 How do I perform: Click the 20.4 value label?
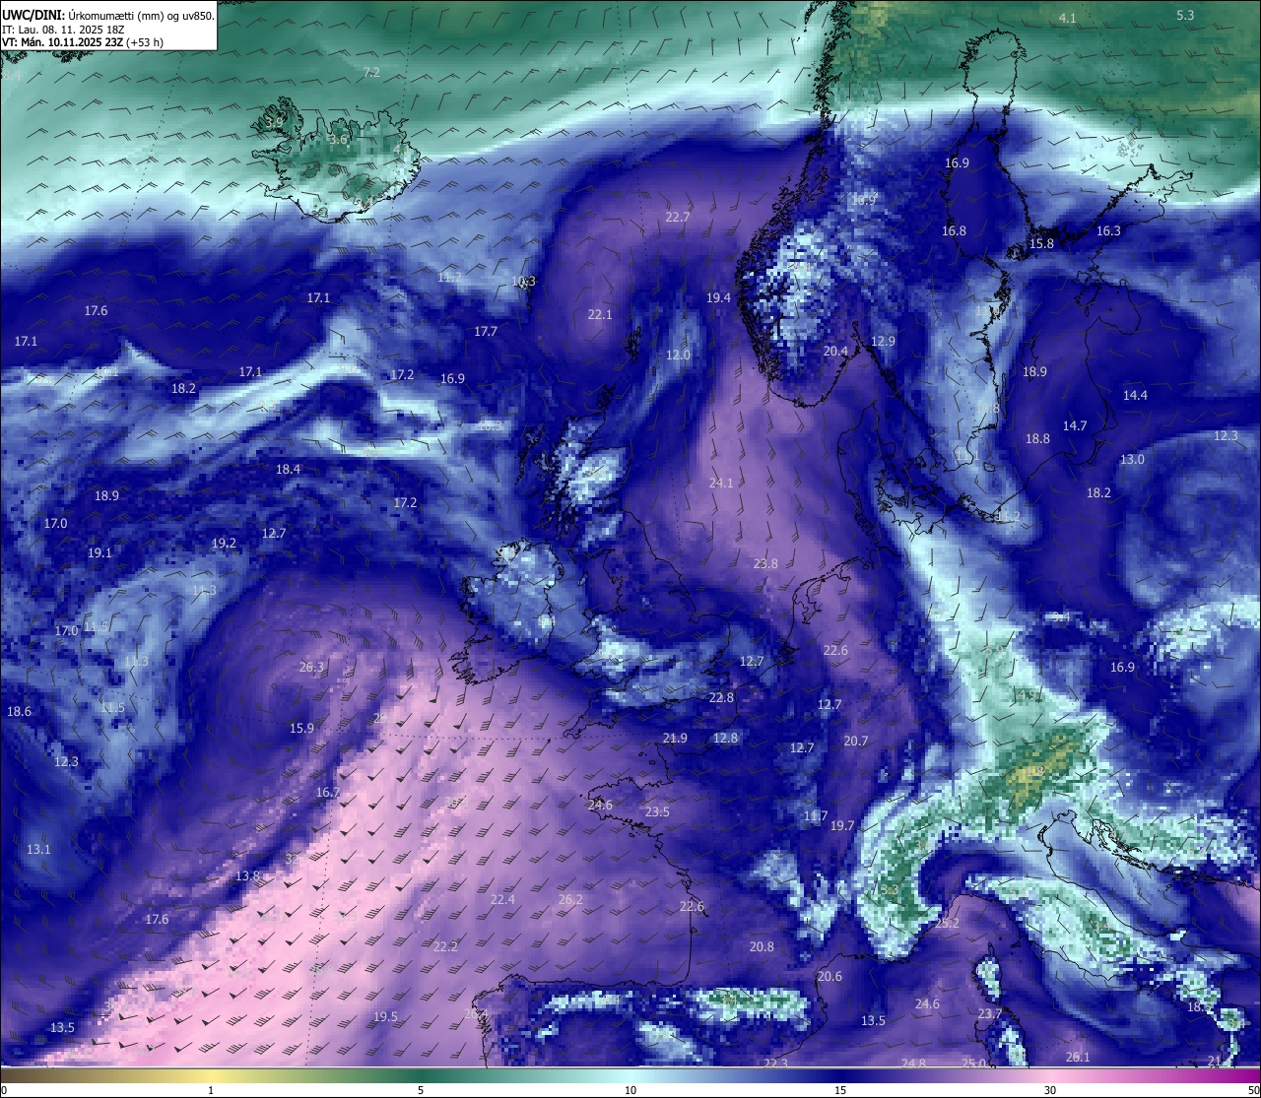(835, 351)
